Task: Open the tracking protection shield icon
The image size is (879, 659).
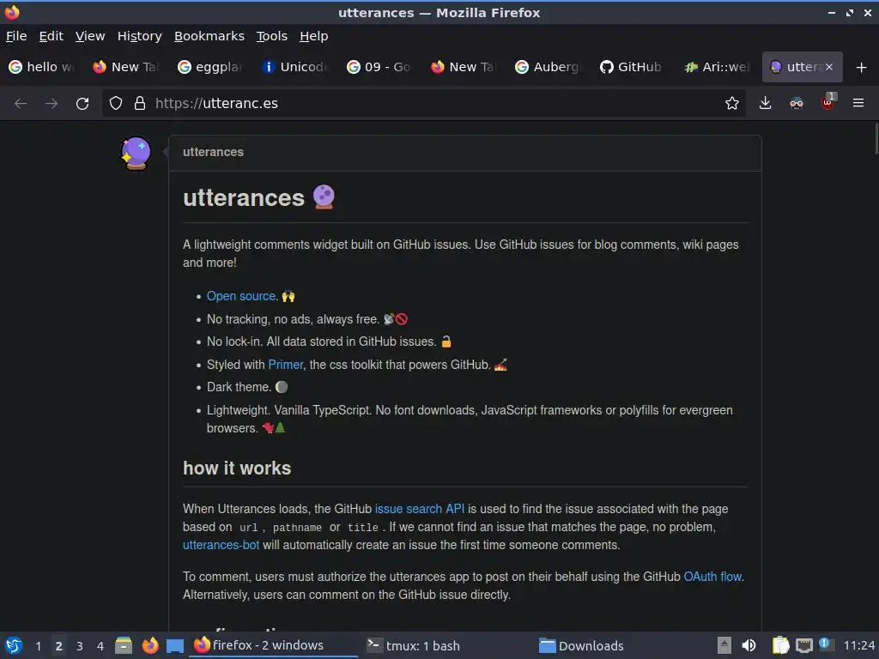Action: coord(116,103)
